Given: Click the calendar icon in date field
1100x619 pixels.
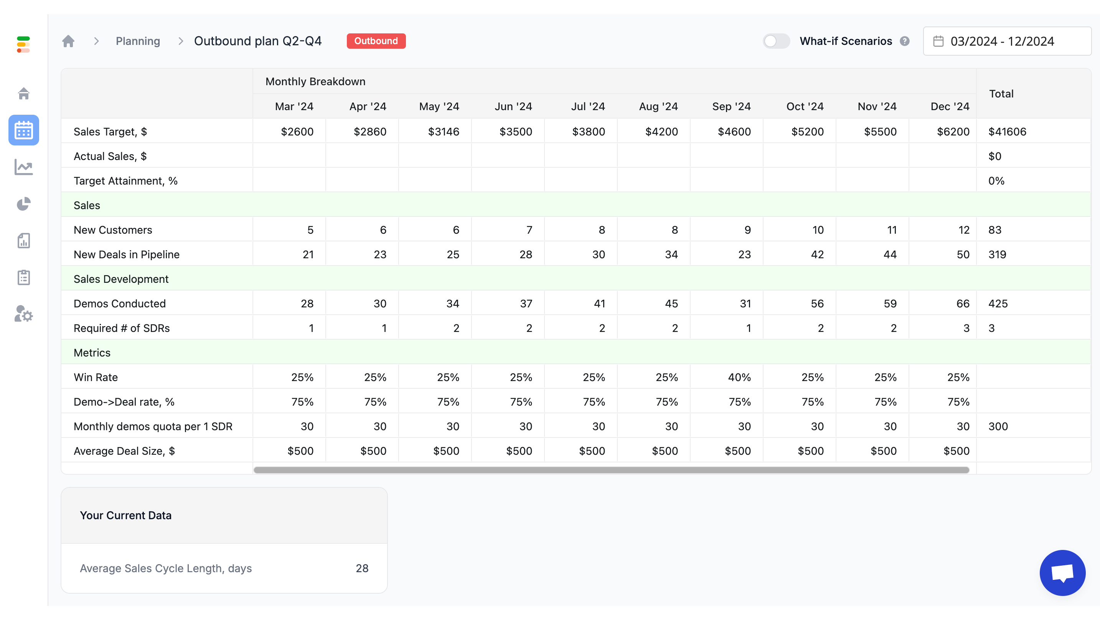Looking at the screenshot, I should pos(938,41).
